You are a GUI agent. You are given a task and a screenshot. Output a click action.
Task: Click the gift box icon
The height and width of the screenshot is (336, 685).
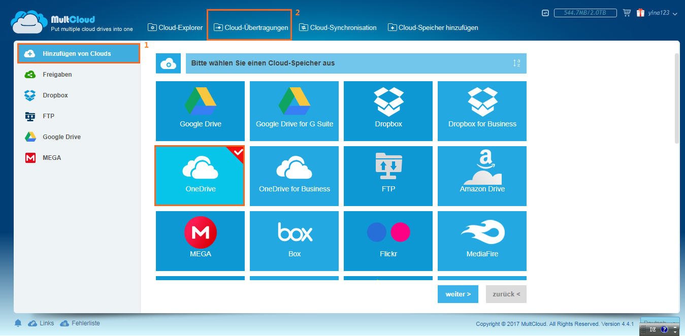click(641, 13)
